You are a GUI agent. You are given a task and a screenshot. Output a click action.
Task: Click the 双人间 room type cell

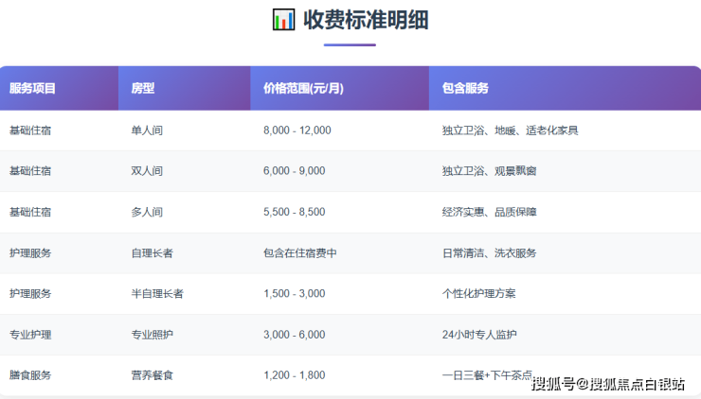(x=147, y=171)
